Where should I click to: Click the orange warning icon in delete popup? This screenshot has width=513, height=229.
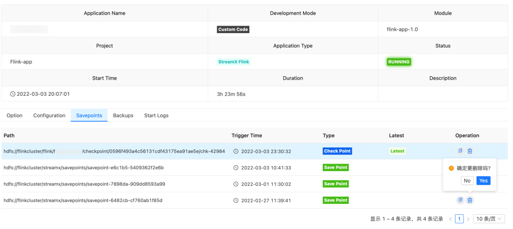(x=451, y=168)
